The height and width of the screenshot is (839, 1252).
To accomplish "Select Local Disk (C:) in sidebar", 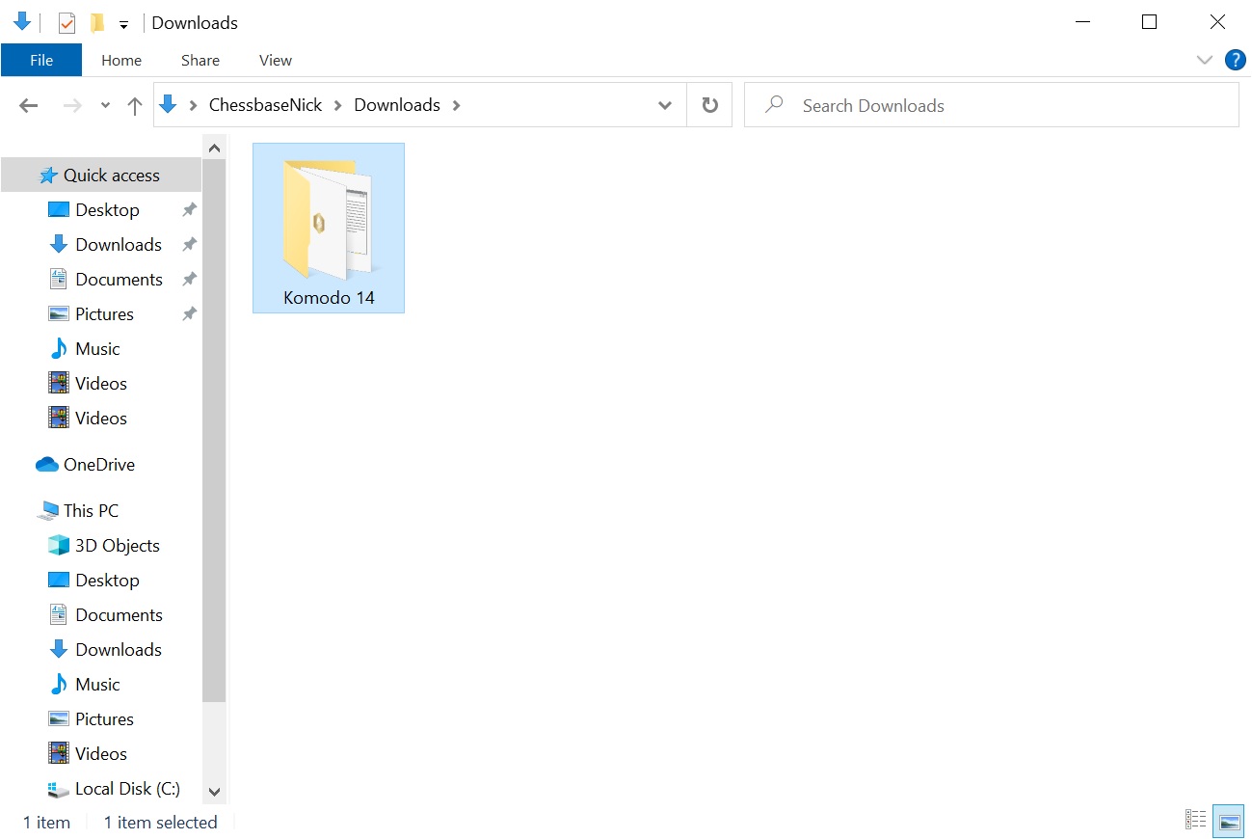I will (127, 789).
